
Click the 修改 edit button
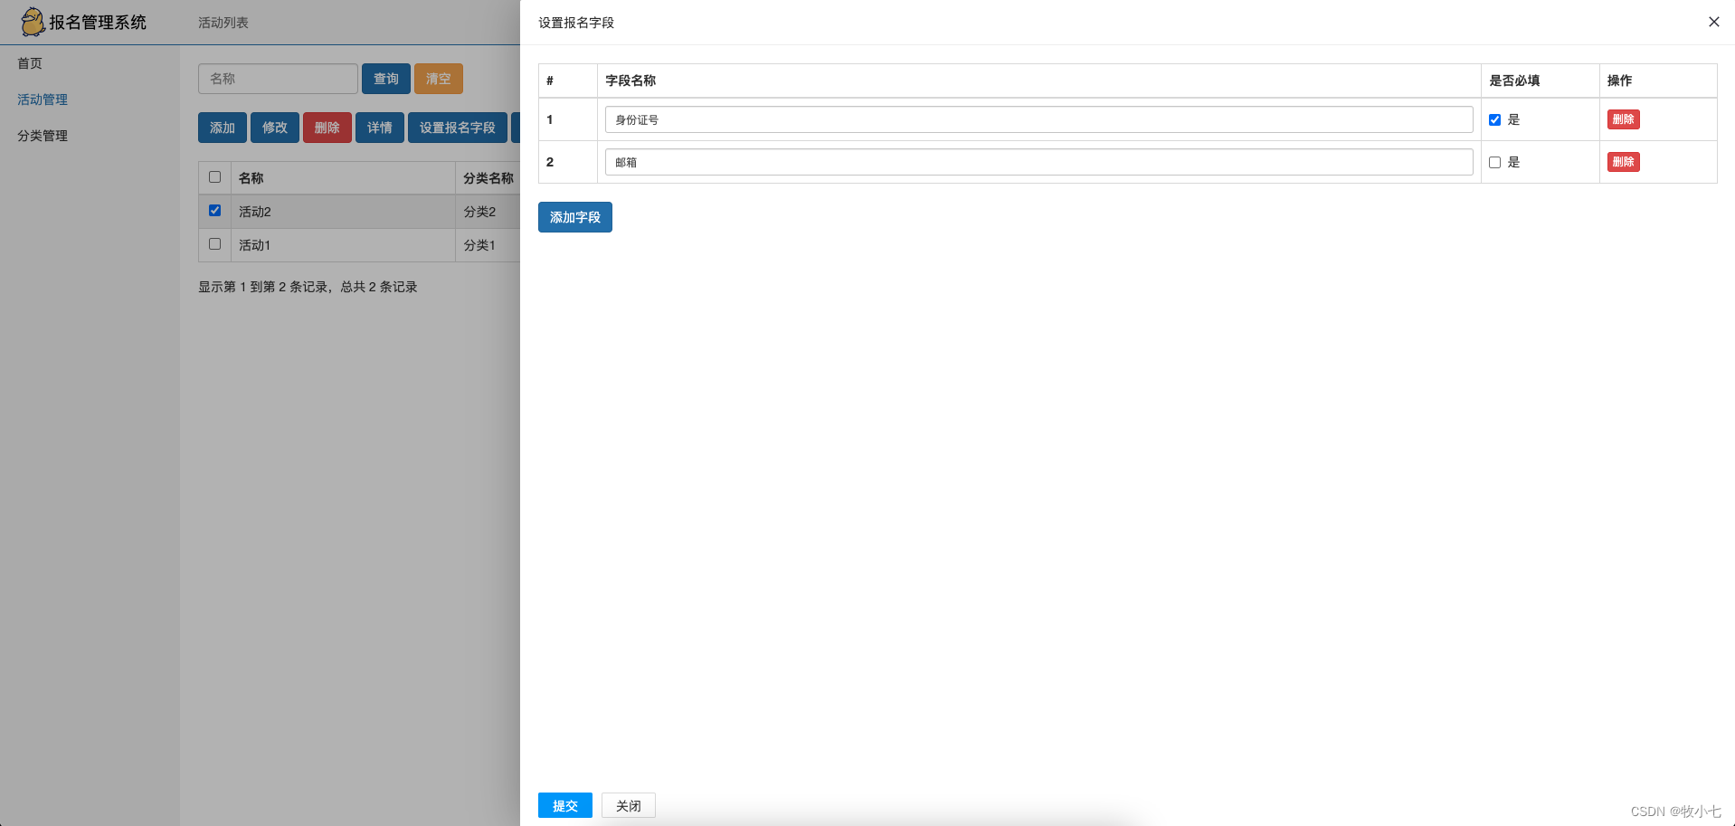coord(275,128)
